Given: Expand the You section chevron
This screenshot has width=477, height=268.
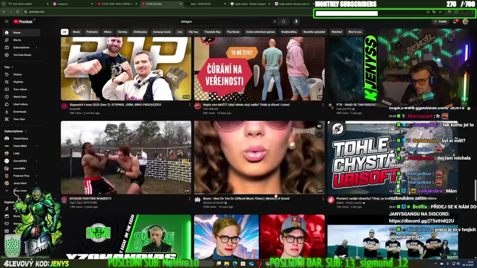Looking at the screenshot, I should [x=12, y=67].
